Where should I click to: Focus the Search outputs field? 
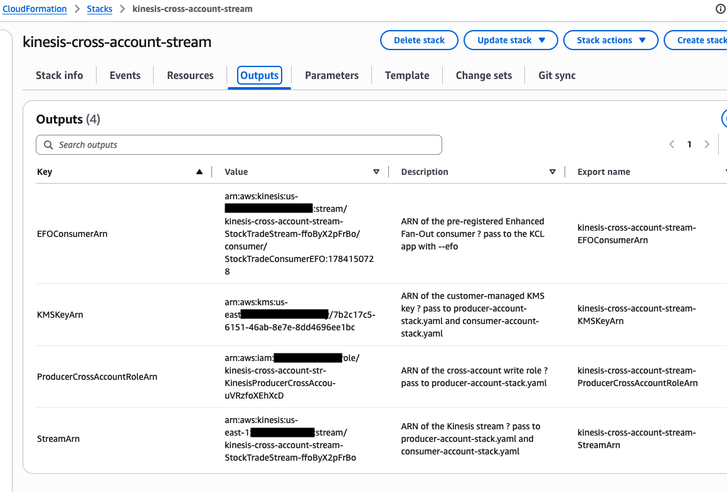point(239,145)
